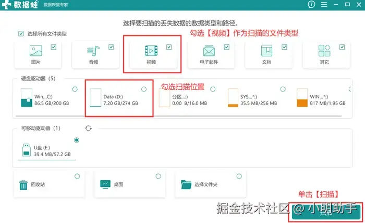Select the 回收站 radio button
This screenshot has width=365, height=223.
[77, 176]
